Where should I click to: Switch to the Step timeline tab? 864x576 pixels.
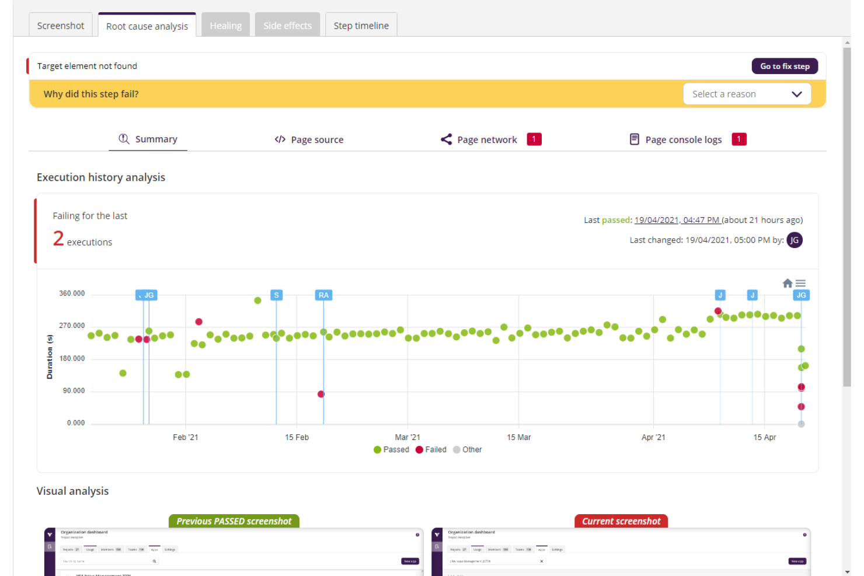point(361,25)
